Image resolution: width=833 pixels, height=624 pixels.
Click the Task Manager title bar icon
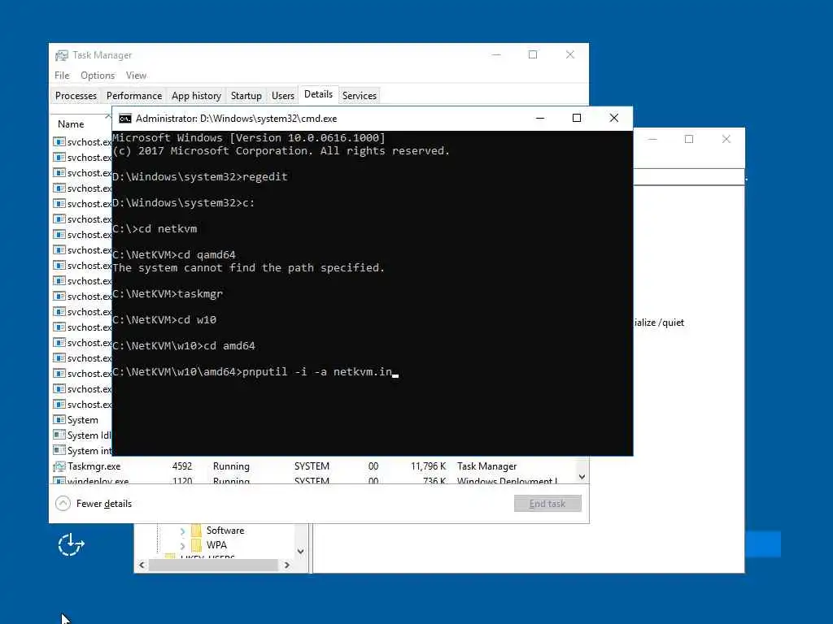click(x=62, y=55)
